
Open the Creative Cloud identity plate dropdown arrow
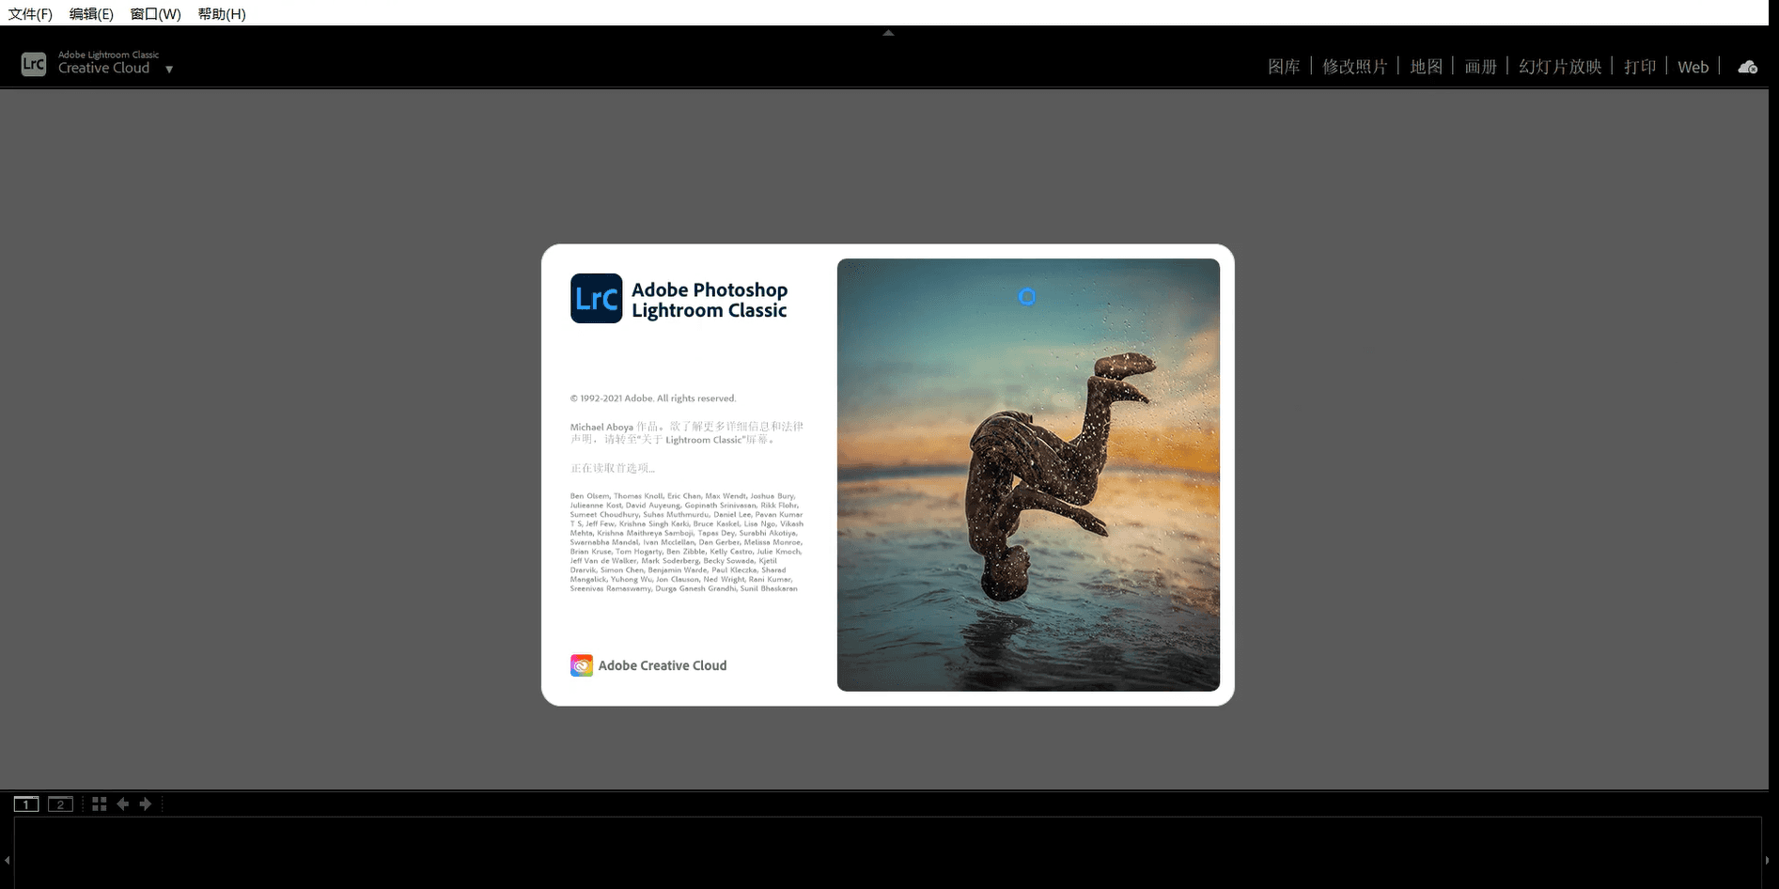(169, 69)
